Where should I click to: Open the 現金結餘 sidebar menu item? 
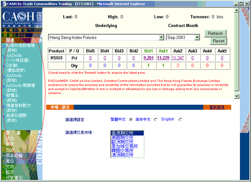[x=14, y=155]
